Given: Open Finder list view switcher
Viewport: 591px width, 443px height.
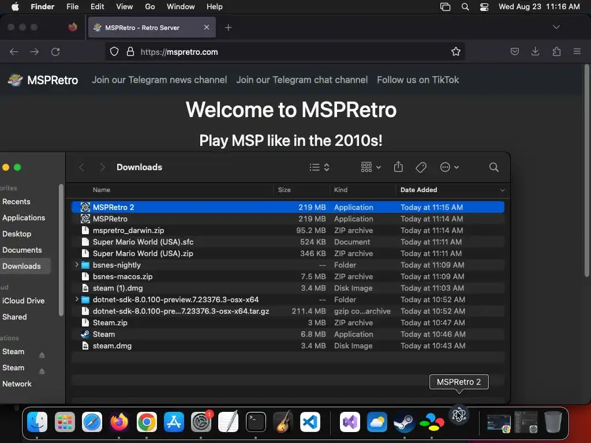Looking at the screenshot, I should 319,167.
